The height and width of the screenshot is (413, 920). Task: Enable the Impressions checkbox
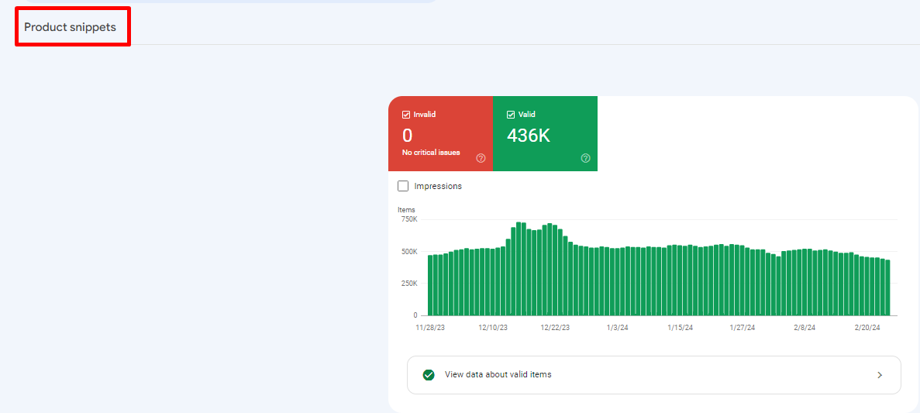coord(403,186)
